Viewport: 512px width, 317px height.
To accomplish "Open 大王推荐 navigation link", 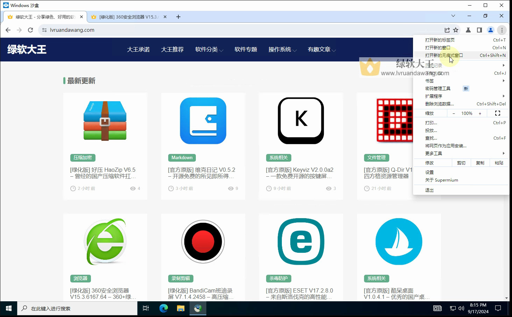I will pos(172,50).
